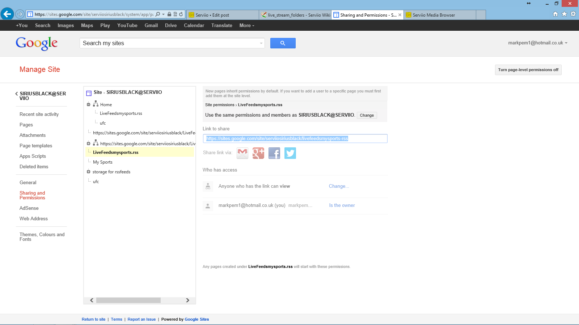The height and width of the screenshot is (325, 579).
Task: Close the Sharing and Permissions tab
Action: 400,15
